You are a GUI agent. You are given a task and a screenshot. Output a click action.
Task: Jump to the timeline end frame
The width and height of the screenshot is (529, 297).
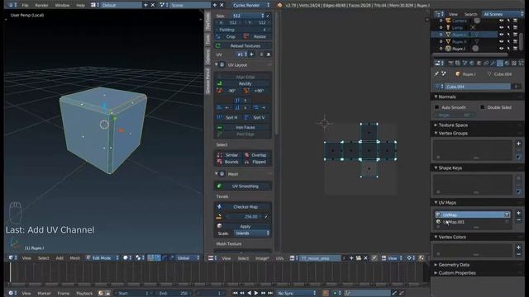click(270, 293)
